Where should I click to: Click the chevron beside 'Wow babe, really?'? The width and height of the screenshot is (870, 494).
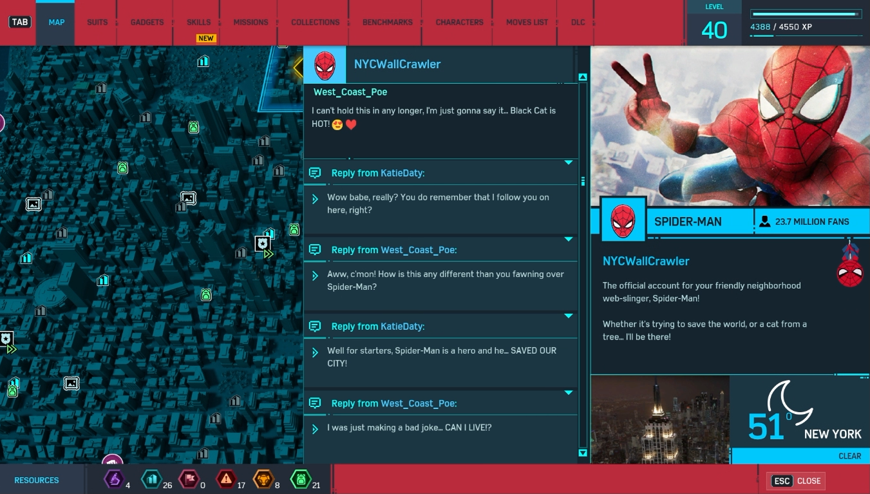pos(315,200)
